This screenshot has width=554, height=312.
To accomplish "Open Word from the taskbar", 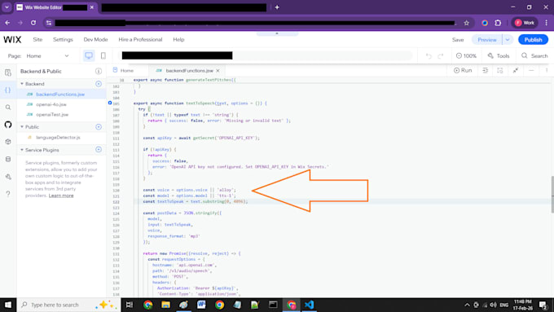I will point(201,305).
